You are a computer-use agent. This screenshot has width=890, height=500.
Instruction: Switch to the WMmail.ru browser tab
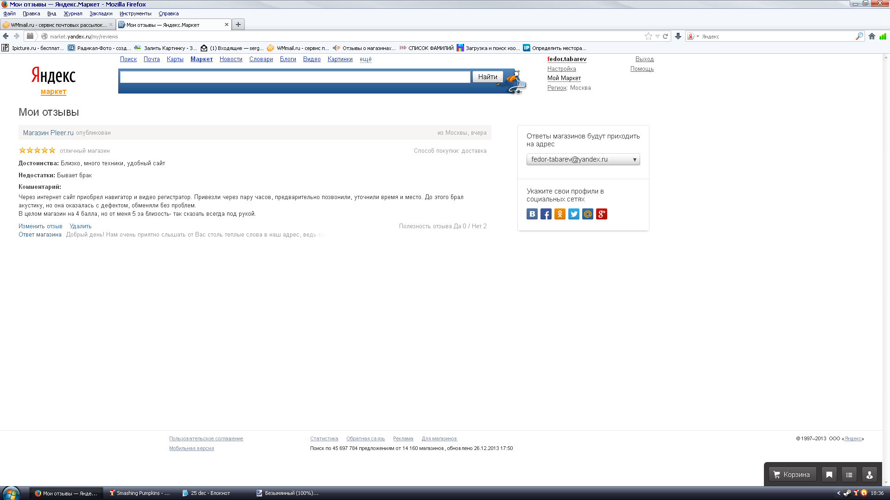pos(58,25)
